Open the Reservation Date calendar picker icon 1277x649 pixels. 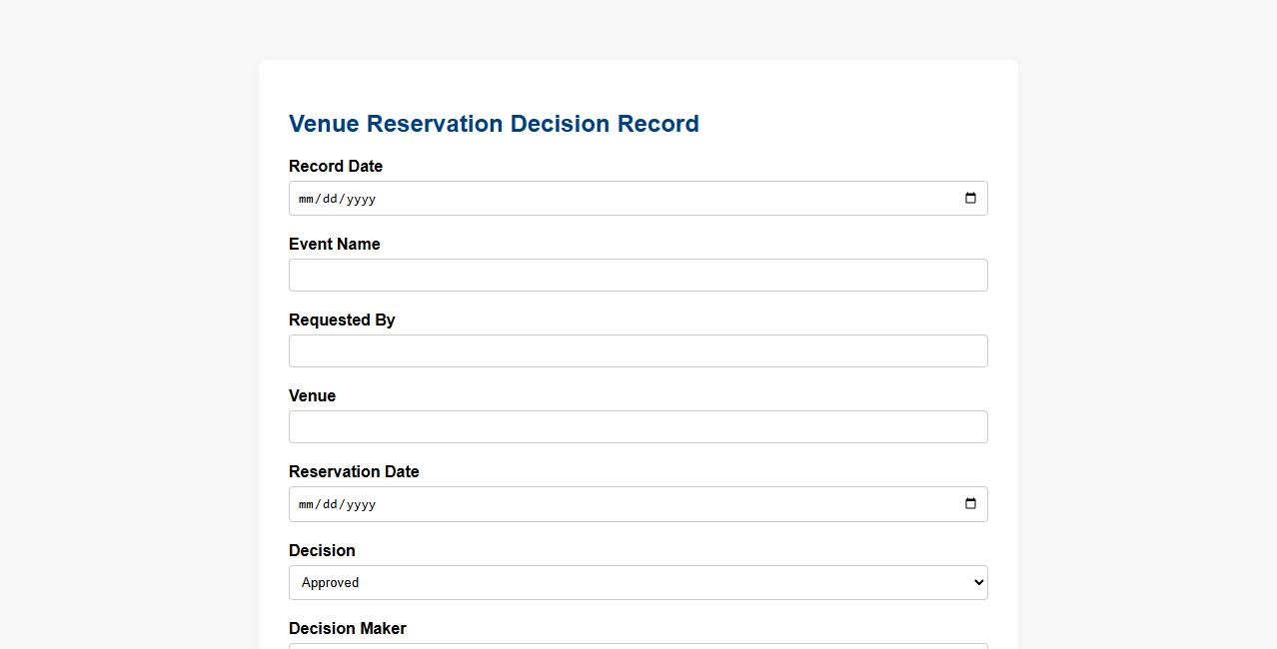970,504
